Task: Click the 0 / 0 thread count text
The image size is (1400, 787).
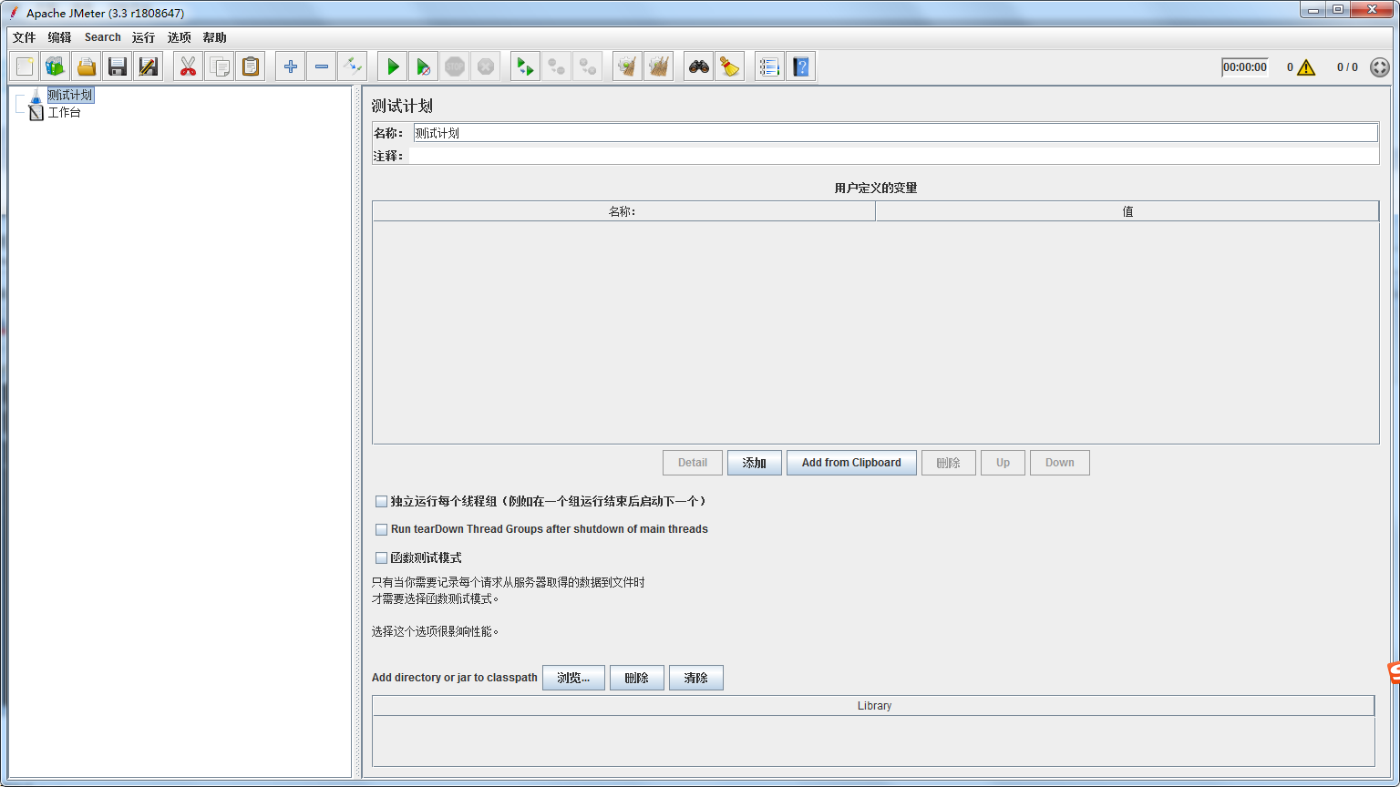Action: (1347, 67)
